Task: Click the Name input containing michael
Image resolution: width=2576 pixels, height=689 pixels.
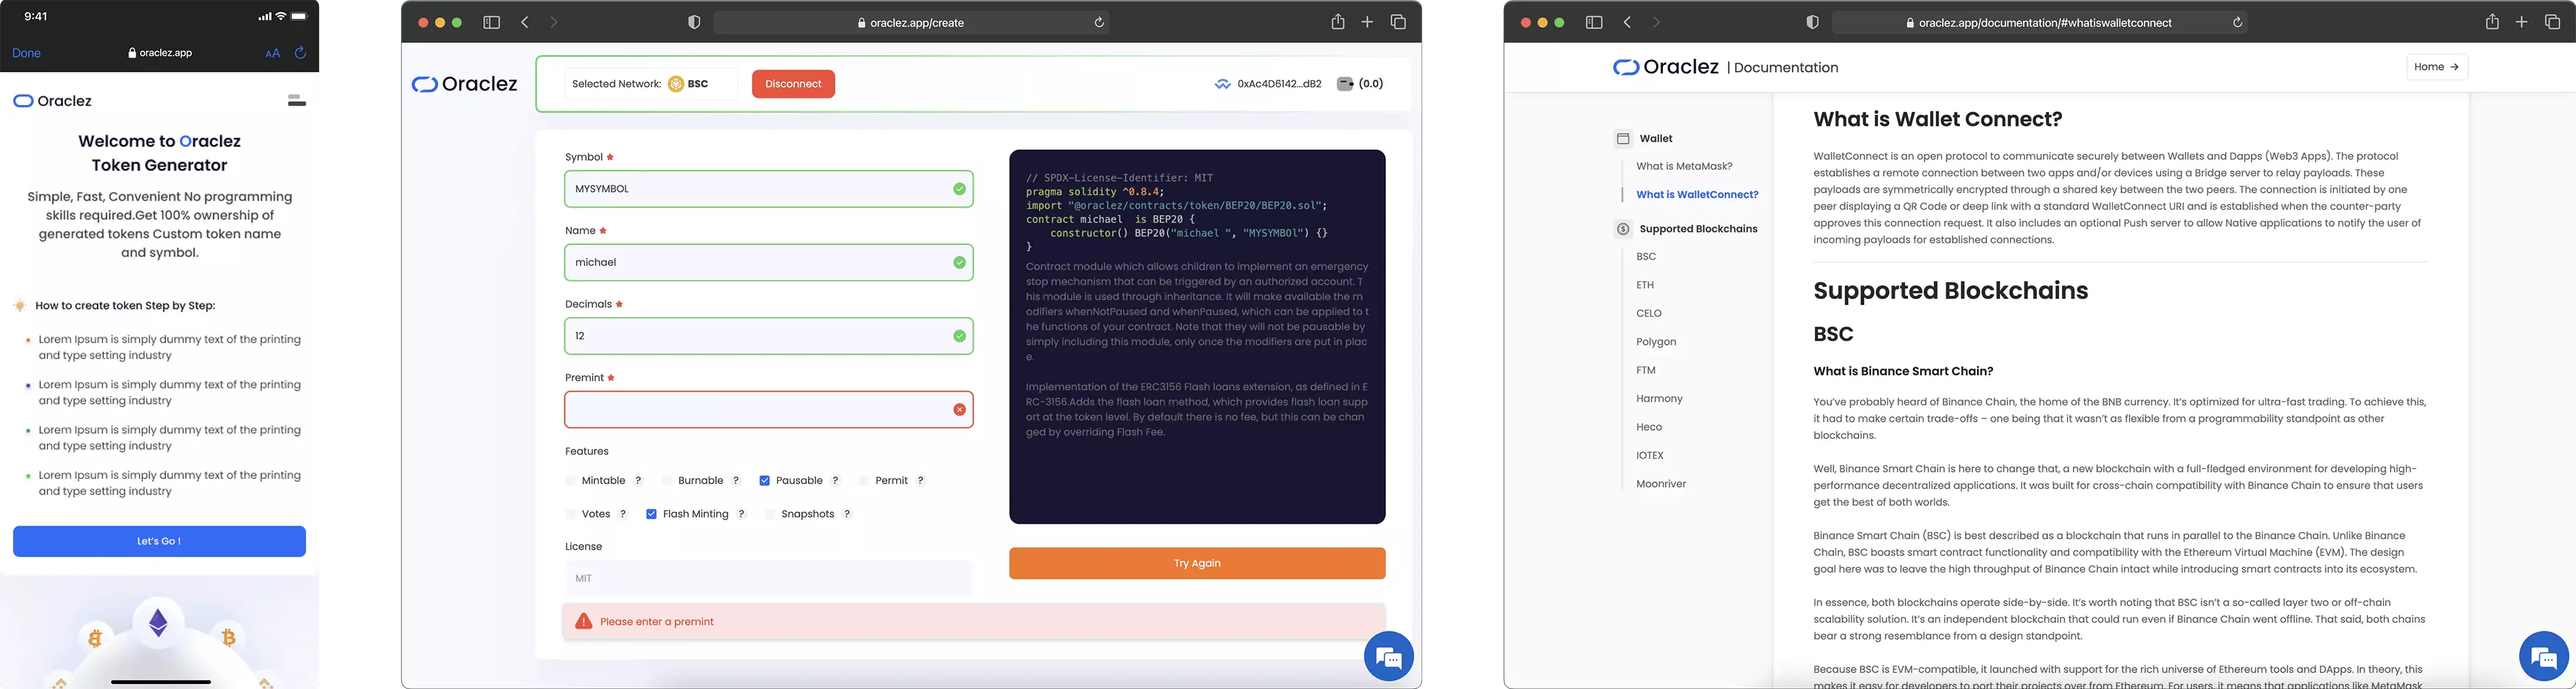Action: coord(768,262)
